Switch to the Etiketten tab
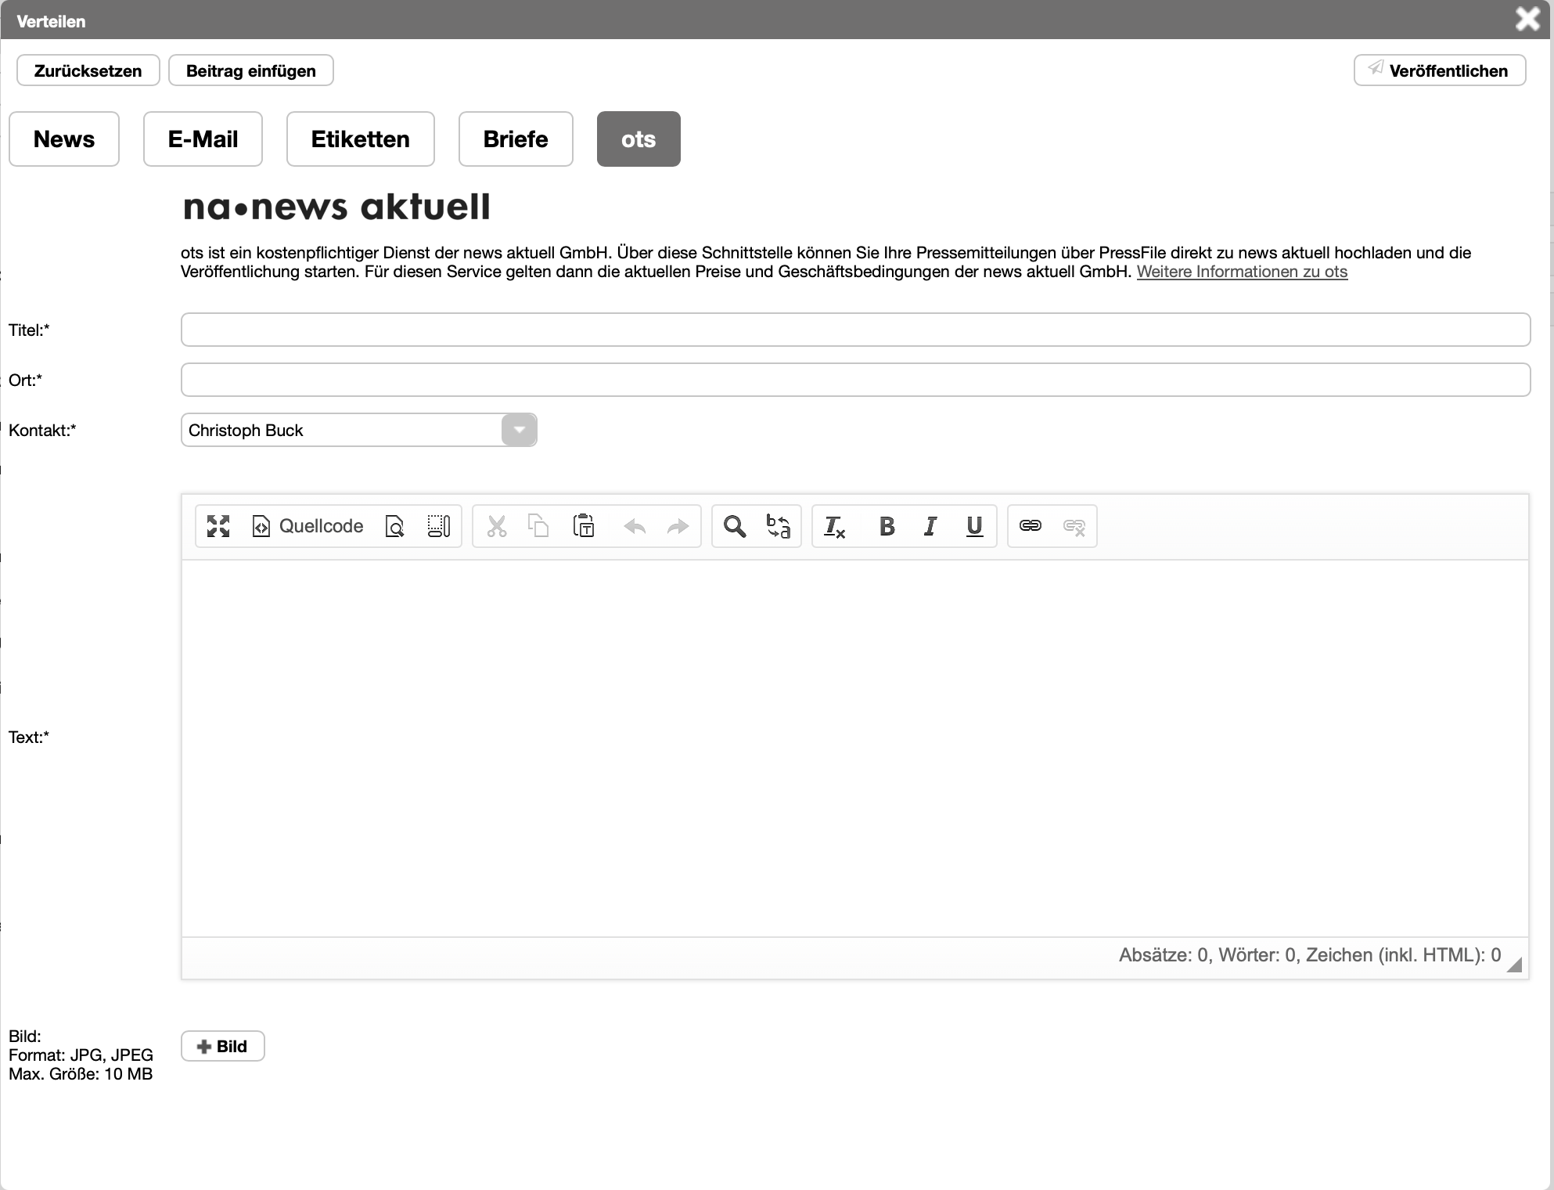Screen dimensions: 1554x1190 (360, 139)
